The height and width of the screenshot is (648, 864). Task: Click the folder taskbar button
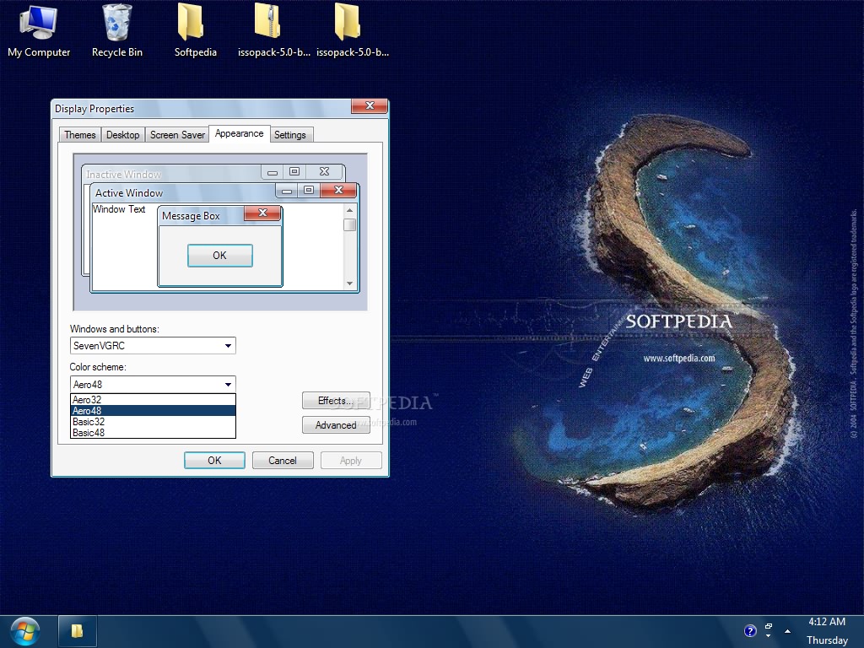coord(78,631)
